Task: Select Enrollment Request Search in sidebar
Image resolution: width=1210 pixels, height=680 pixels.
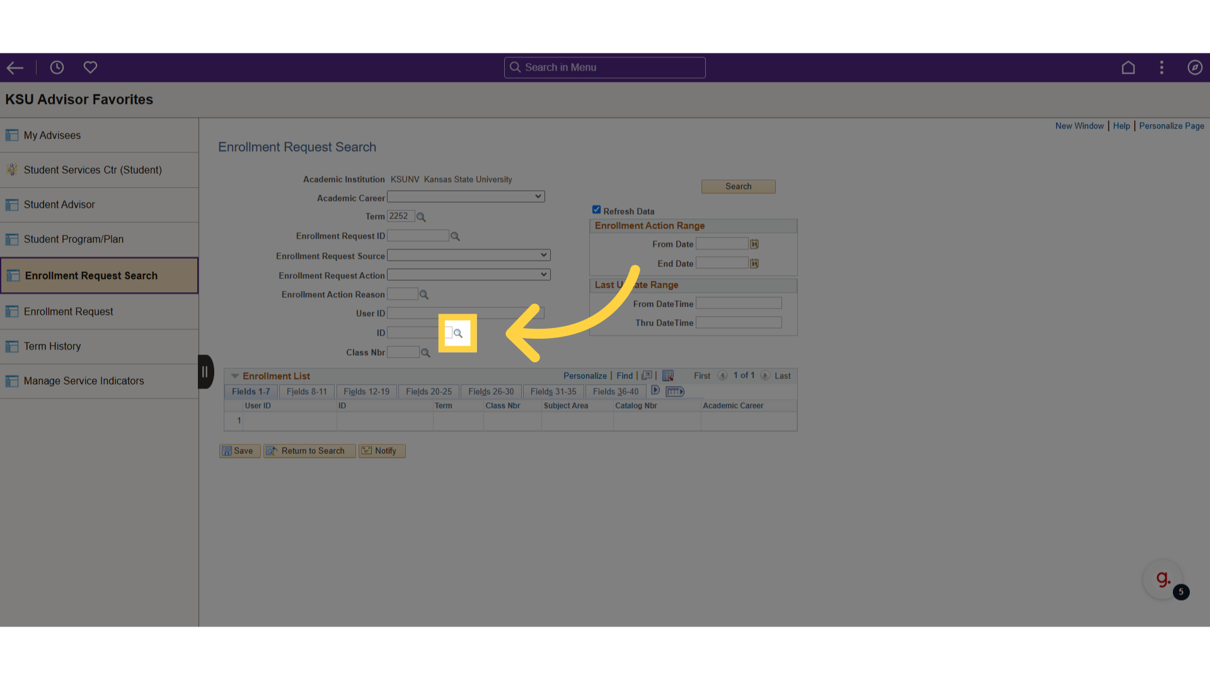Action: click(100, 275)
